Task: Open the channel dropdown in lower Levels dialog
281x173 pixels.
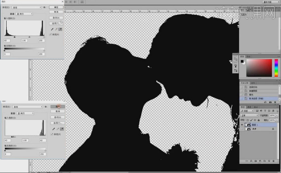Action: point(25,113)
